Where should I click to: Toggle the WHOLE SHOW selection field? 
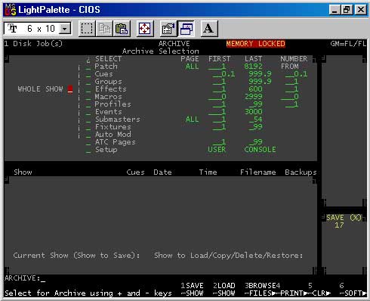(x=70, y=89)
